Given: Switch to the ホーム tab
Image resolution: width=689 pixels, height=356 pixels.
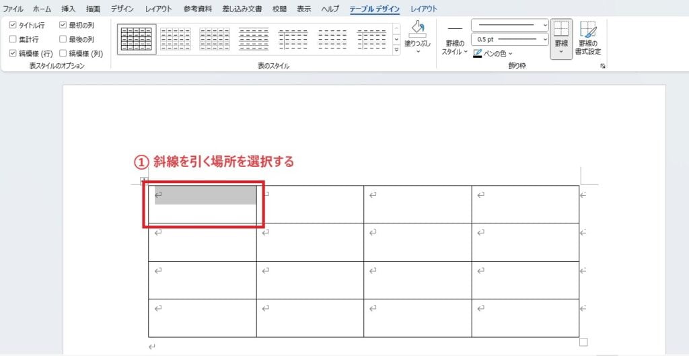Looking at the screenshot, I should 42,9.
